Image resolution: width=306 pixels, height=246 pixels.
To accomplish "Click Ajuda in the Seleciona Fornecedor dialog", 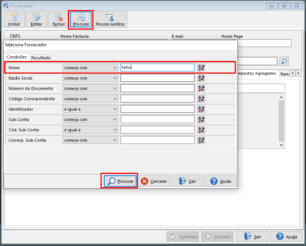I will 220,181.
